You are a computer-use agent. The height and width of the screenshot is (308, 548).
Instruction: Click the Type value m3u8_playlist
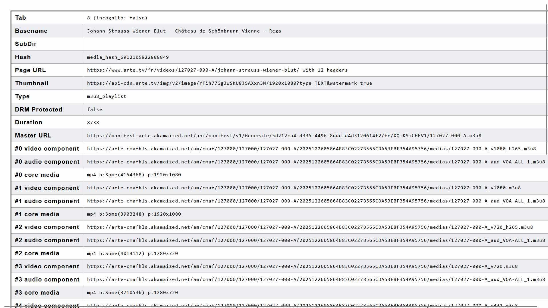106,96
